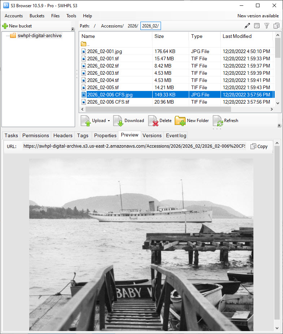Click the '20.96 MB' size cell
283x334 pixels.
coord(164,102)
